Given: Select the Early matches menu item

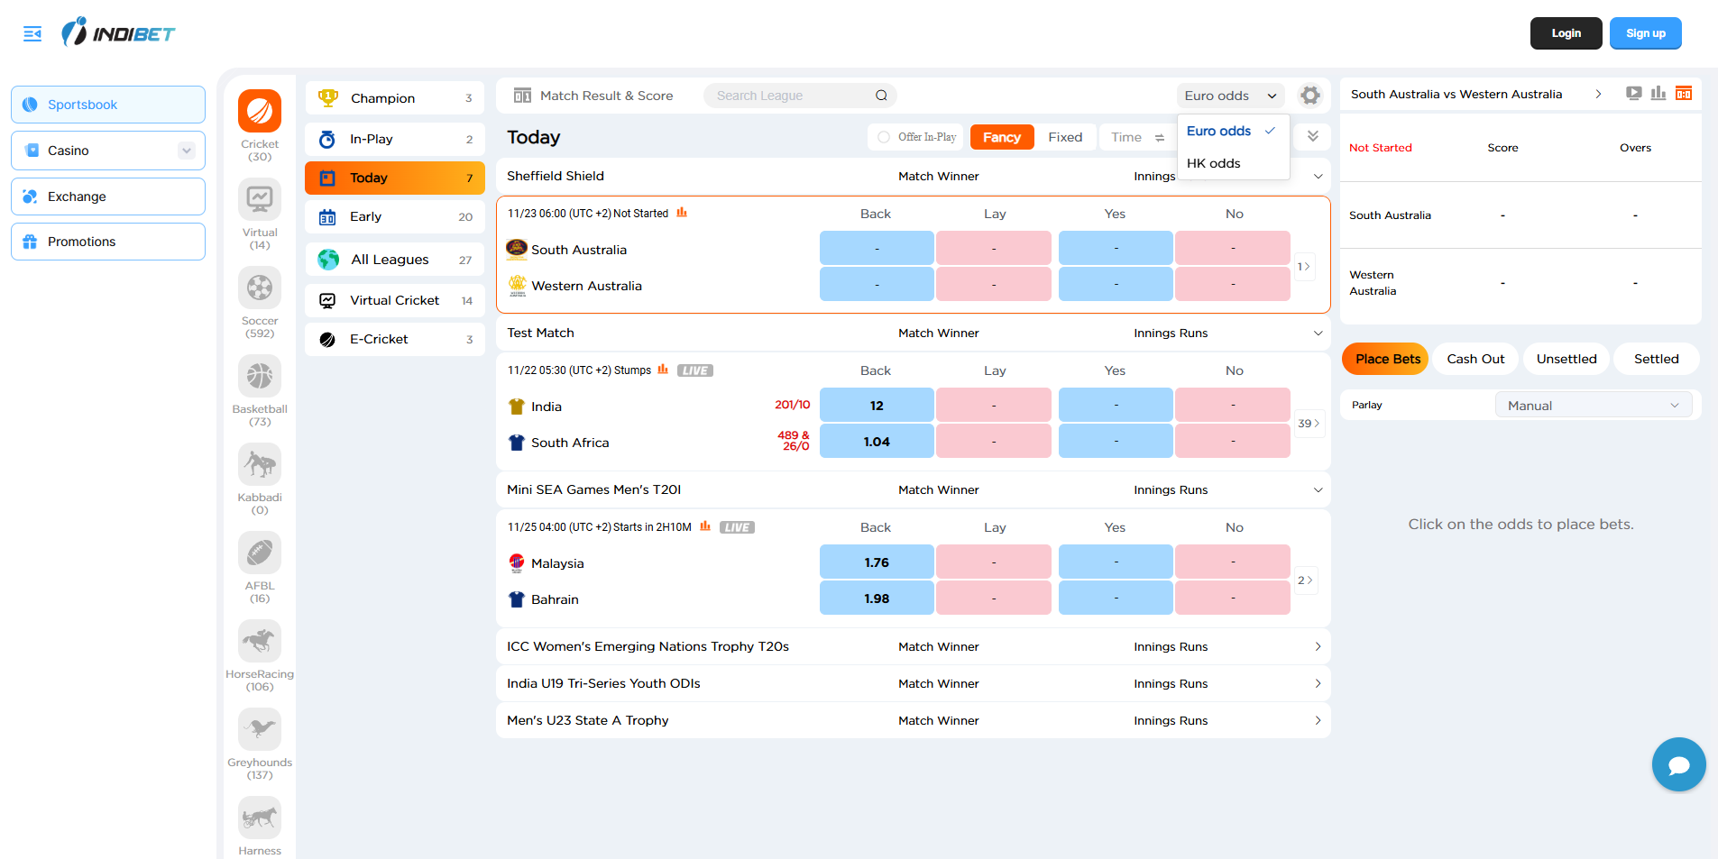Looking at the screenshot, I should coord(395,216).
